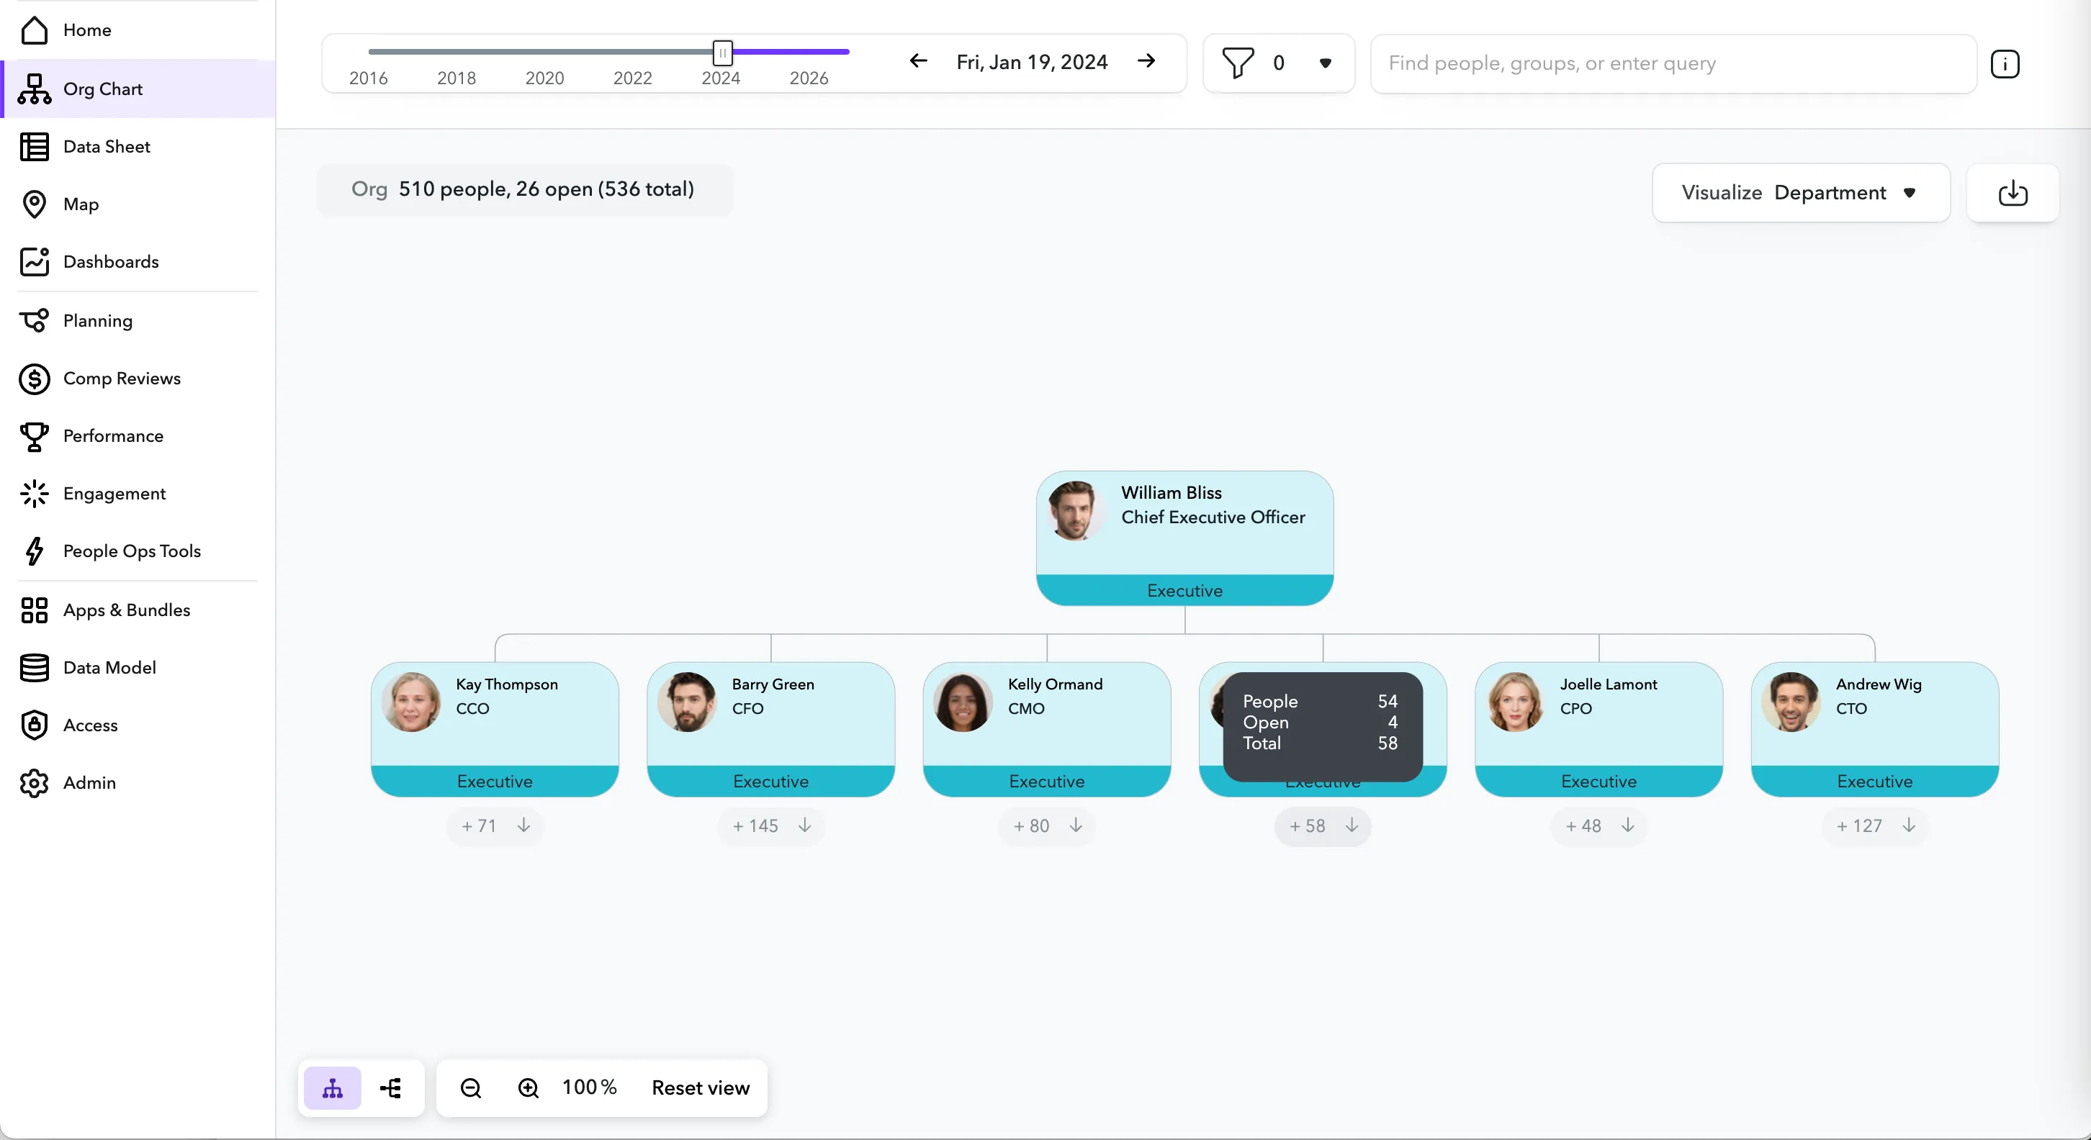
Task: Click the timeline slider handle
Action: coord(722,53)
